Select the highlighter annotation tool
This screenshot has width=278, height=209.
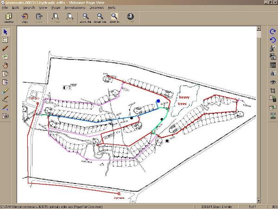click(6, 90)
